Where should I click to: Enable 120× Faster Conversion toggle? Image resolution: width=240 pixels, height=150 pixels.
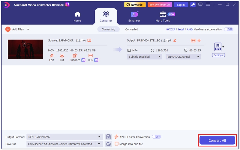point(156,137)
